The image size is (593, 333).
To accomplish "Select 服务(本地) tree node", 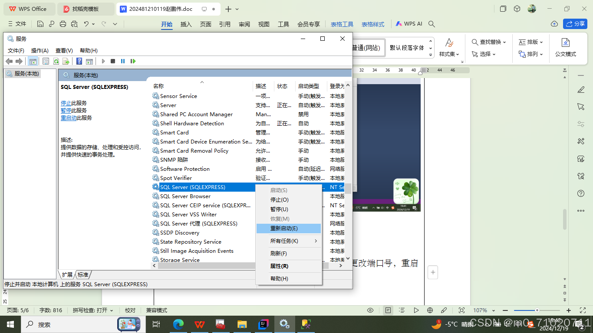I will coord(23,74).
